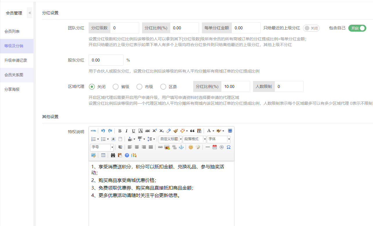Go to 会员关系图 in the sidebar

click(14, 75)
